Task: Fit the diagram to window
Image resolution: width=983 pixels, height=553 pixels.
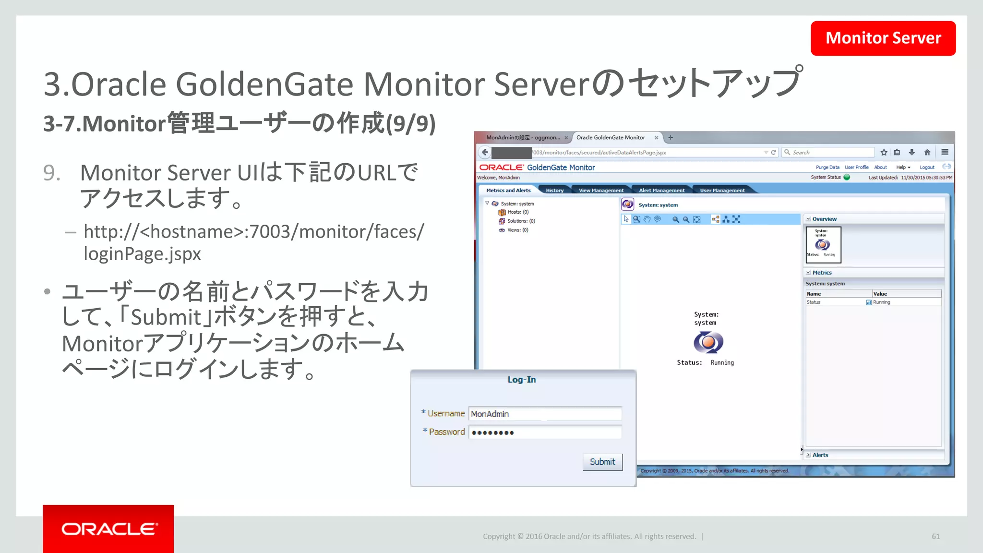Action: coord(697,219)
